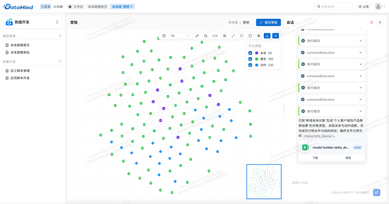Click the zoom out magnifier icon

[206, 36]
